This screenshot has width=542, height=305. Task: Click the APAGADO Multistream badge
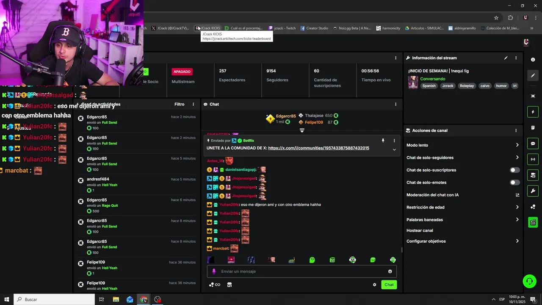pyautogui.click(x=182, y=72)
